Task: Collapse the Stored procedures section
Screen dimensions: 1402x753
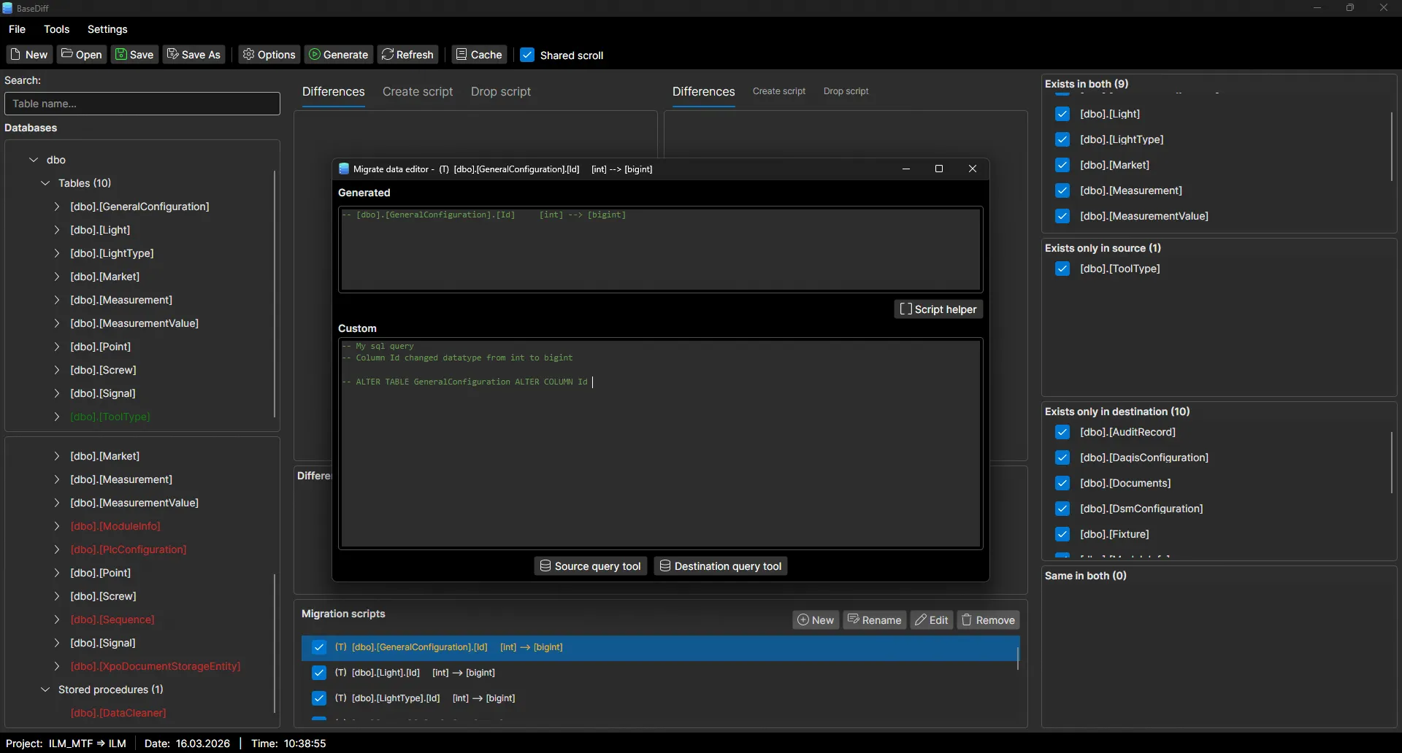Action: [x=45, y=689]
